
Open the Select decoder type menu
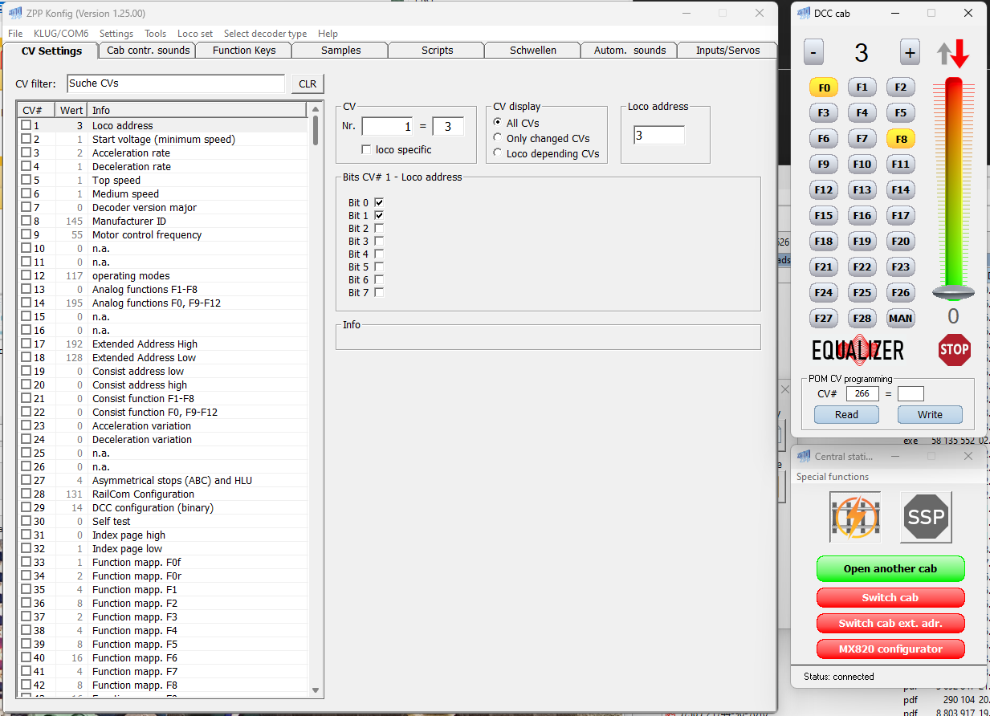pyautogui.click(x=265, y=34)
